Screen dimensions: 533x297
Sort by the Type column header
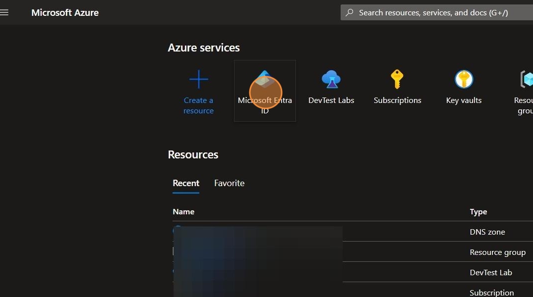478,212
